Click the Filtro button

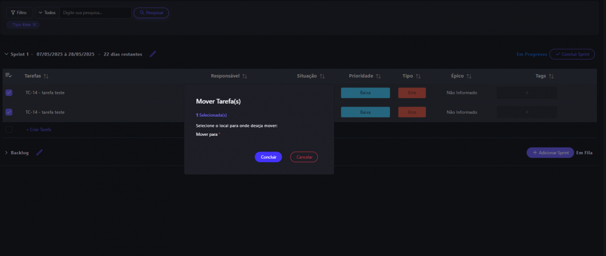[19, 13]
